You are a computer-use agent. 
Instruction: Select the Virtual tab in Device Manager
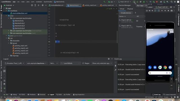click(x=122, y=9)
